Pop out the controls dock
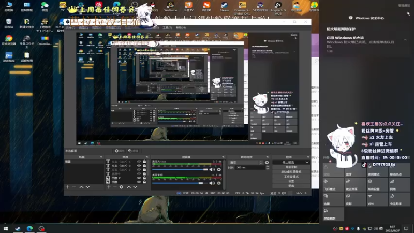This screenshot has height=233, width=414. 308,157
